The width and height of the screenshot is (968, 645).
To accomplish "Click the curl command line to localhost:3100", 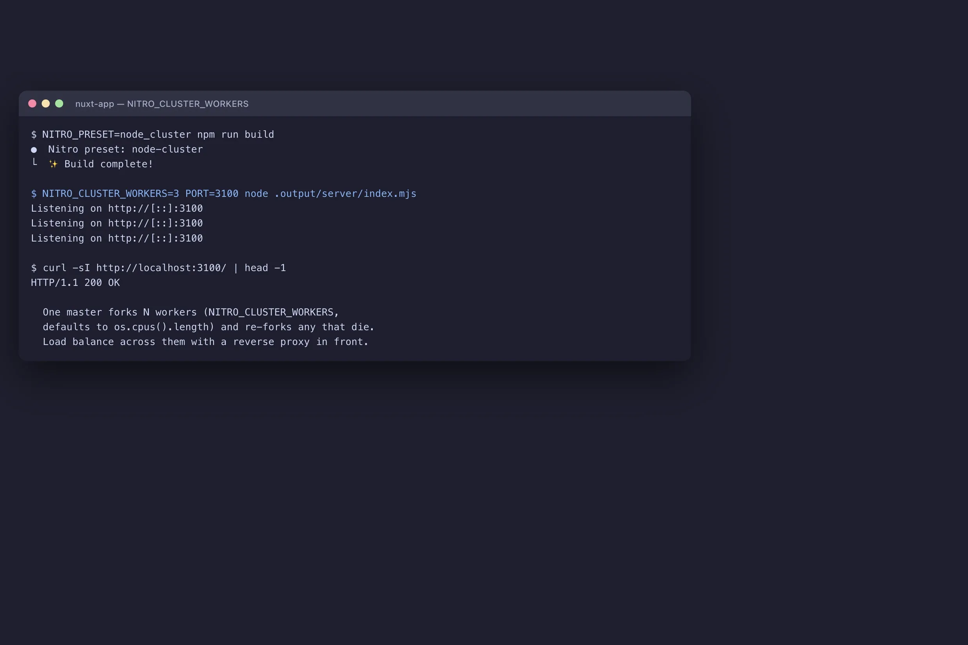I will pos(159,268).
